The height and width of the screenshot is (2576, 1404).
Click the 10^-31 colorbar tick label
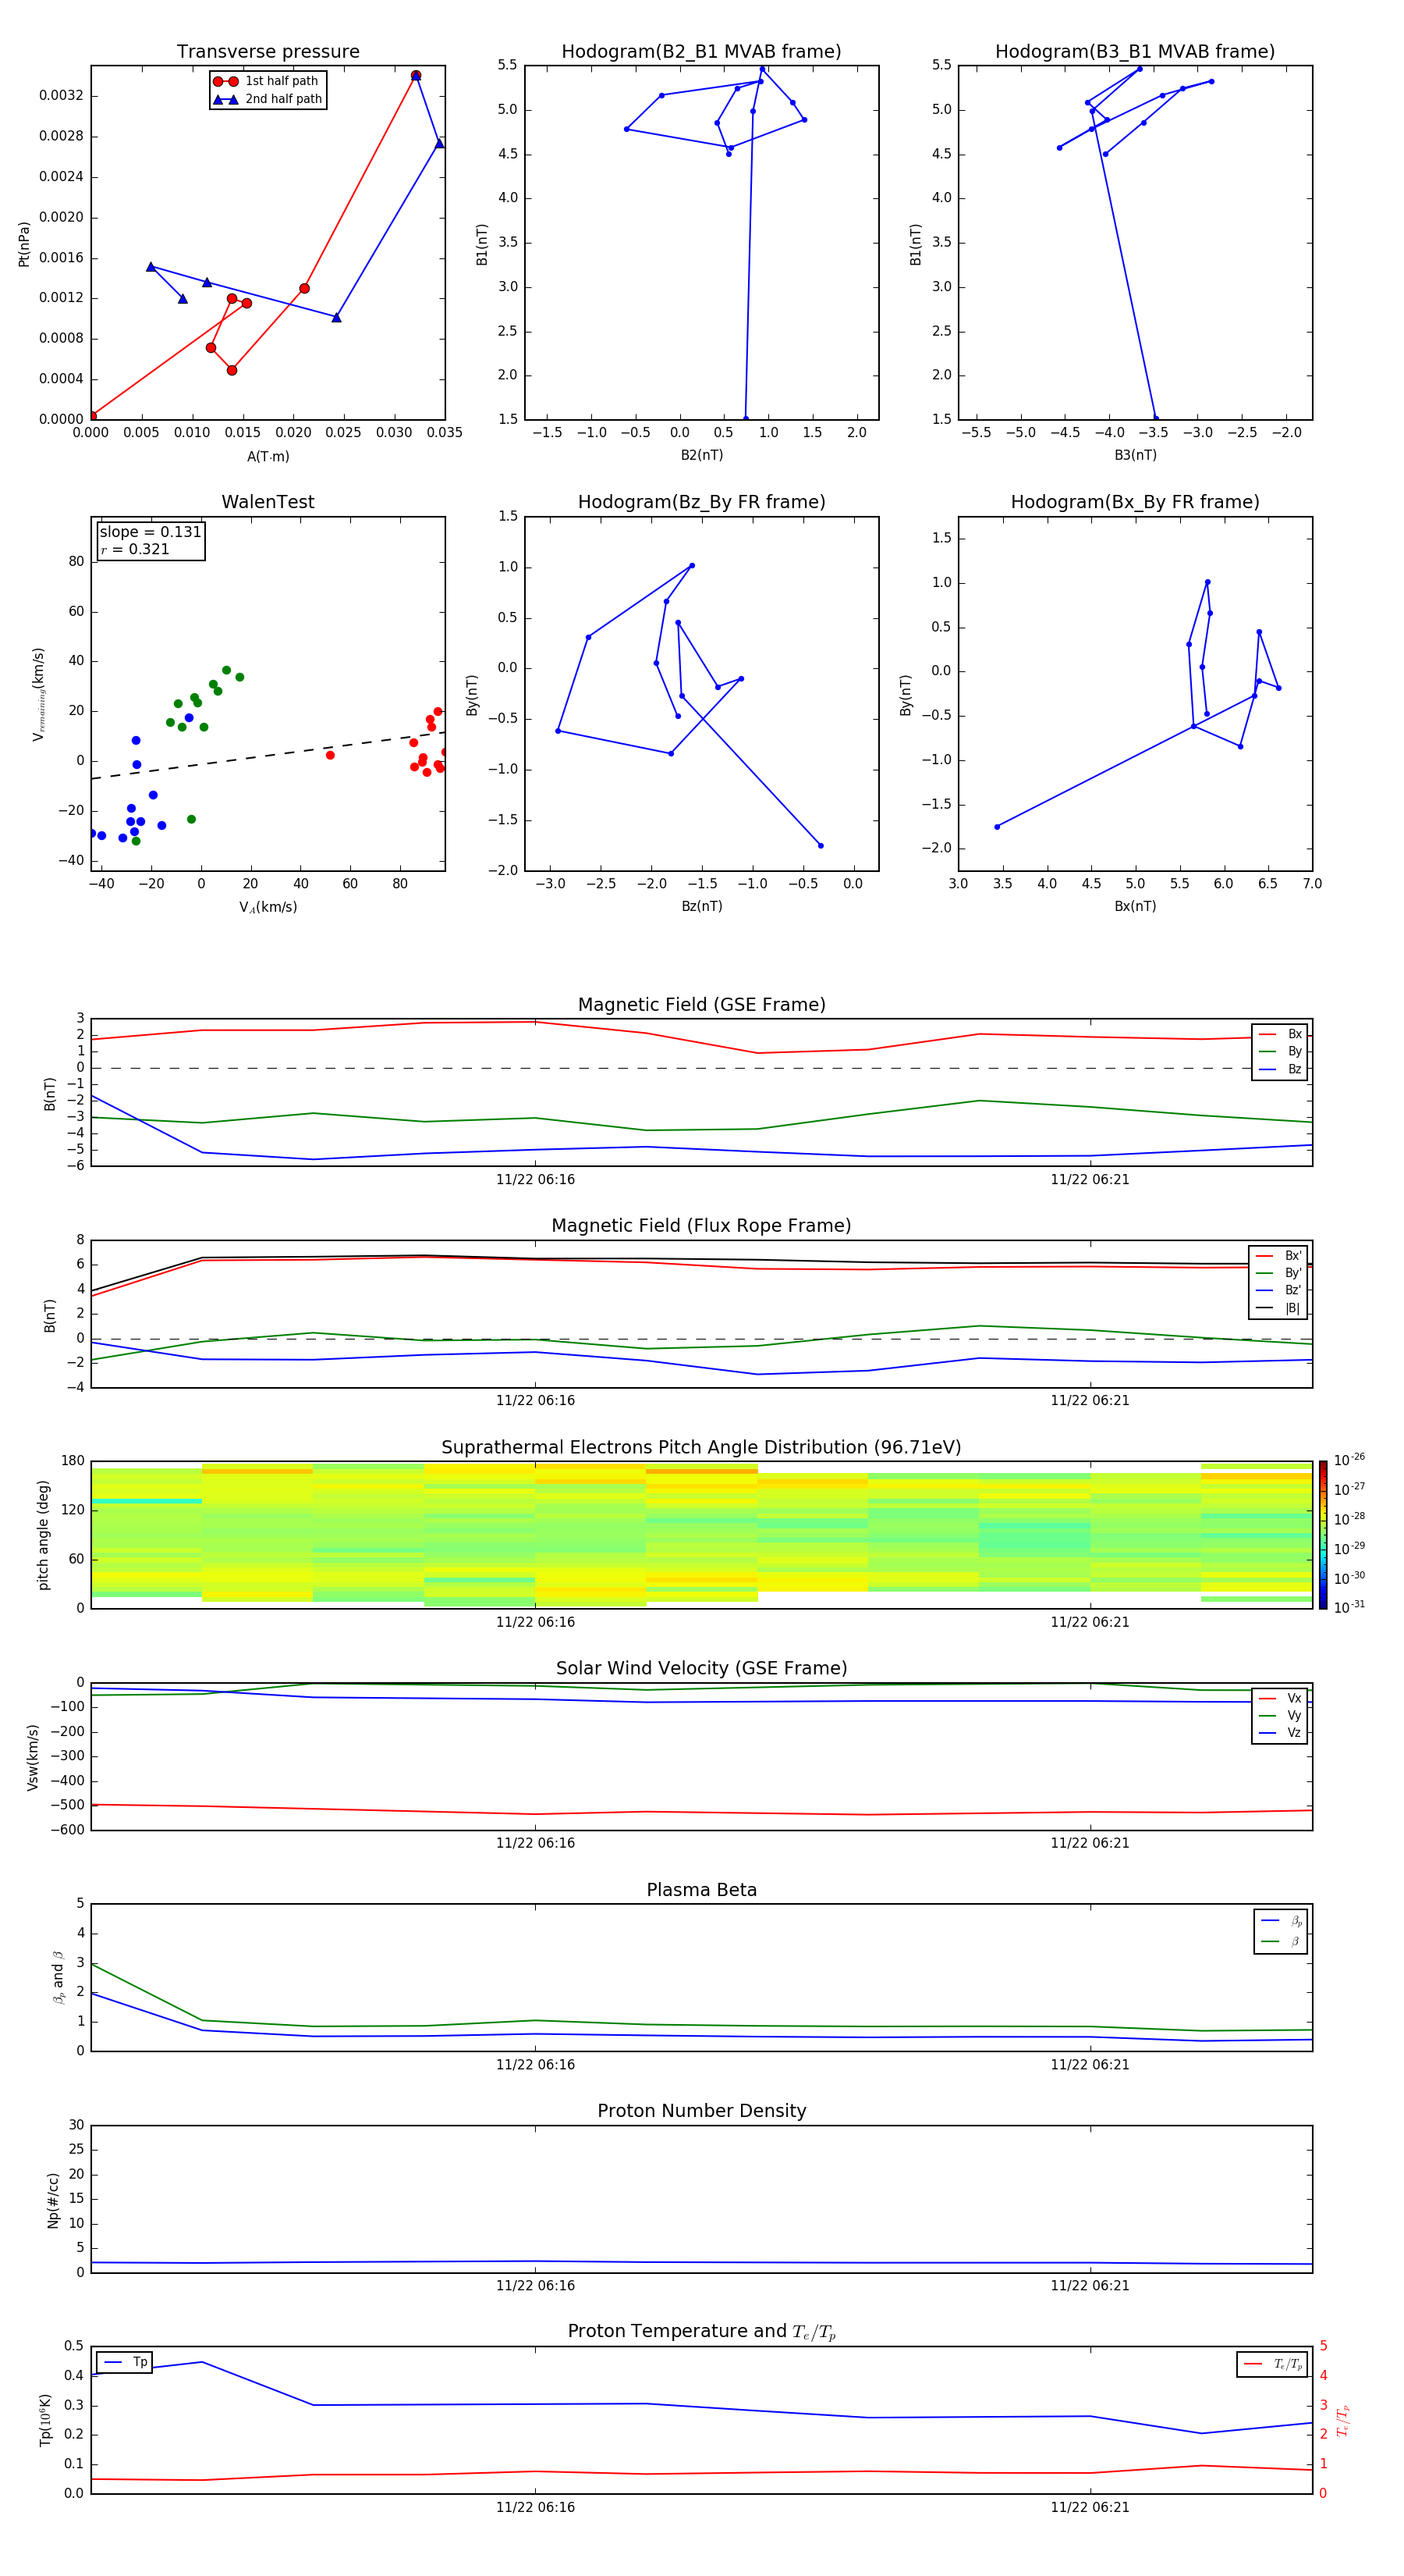pos(1349,1607)
